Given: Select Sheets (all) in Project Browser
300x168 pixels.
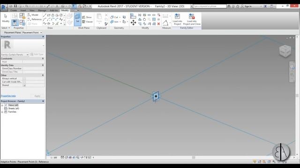Looking at the screenshot, I should [14, 108].
